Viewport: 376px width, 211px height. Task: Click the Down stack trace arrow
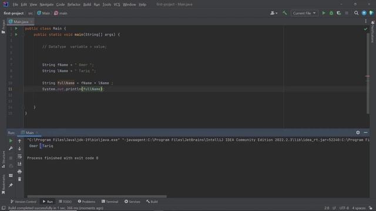coord(19,148)
